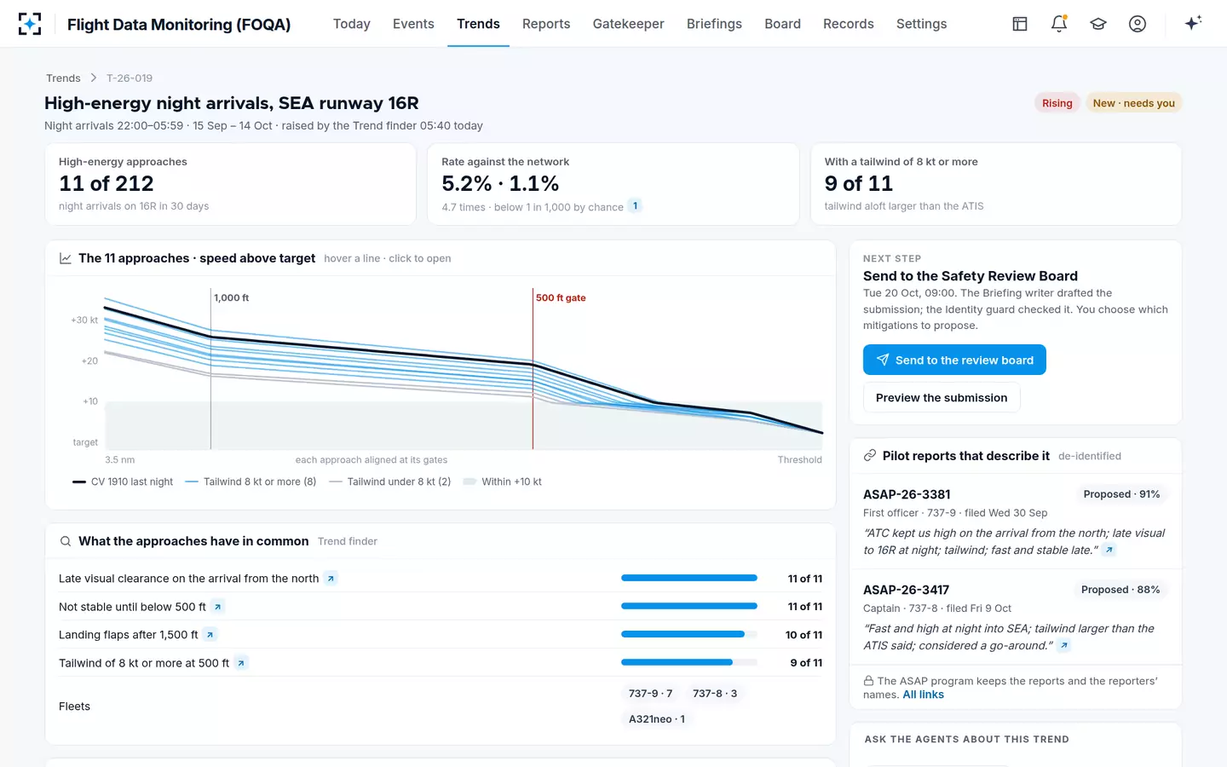Screen dimensions: 1227x767
Task: Click the 500 ft gate marker
Action: (x=561, y=297)
